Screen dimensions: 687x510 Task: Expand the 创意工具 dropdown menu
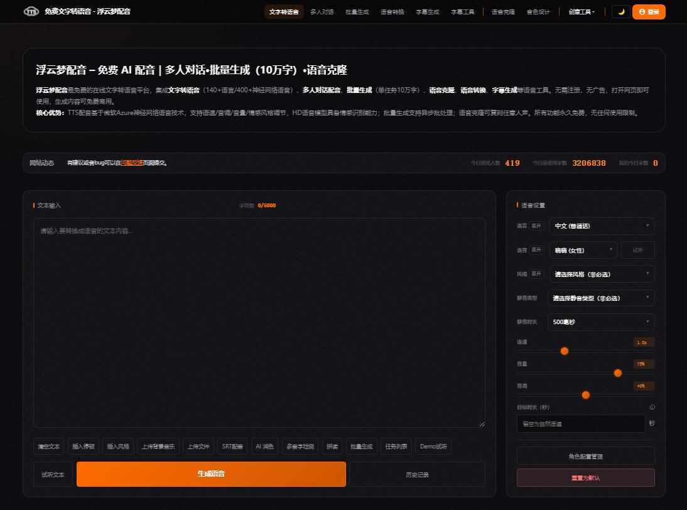(x=582, y=12)
